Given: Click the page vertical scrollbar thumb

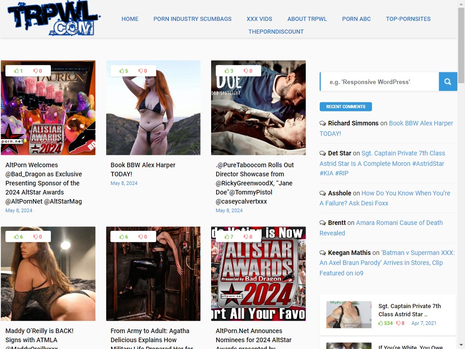Looking at the screenshot, I should (x=461, y=45).
